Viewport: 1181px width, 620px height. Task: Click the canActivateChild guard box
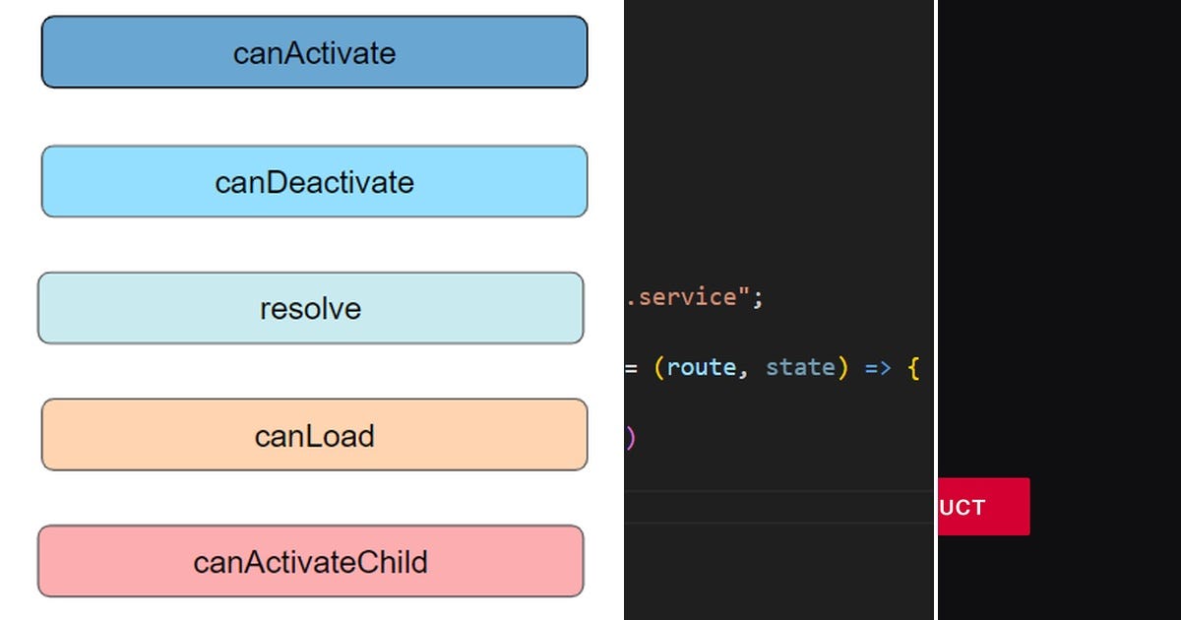(311, 562)
